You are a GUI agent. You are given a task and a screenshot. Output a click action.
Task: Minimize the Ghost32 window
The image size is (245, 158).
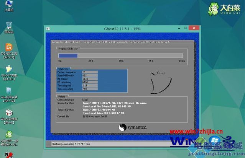[x=179, y=28]
